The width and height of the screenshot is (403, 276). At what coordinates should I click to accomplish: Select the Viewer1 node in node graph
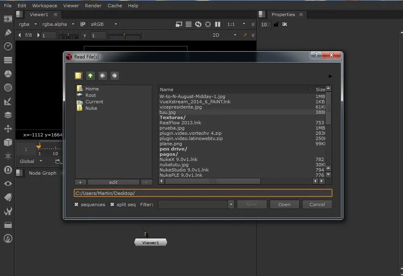pos(151,243)
